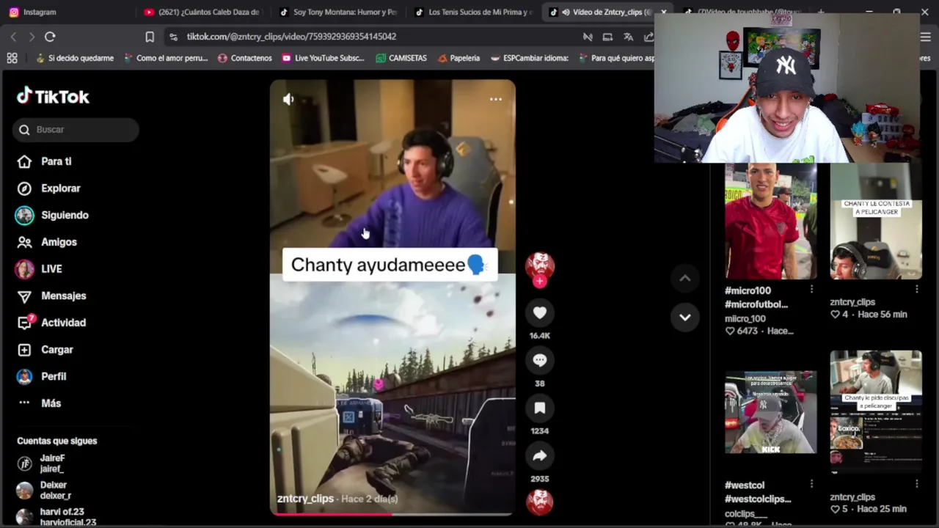This screenshot has height=528, width=939.
Task: Open CAMISETAS bookmark
Action: point(401,58)
